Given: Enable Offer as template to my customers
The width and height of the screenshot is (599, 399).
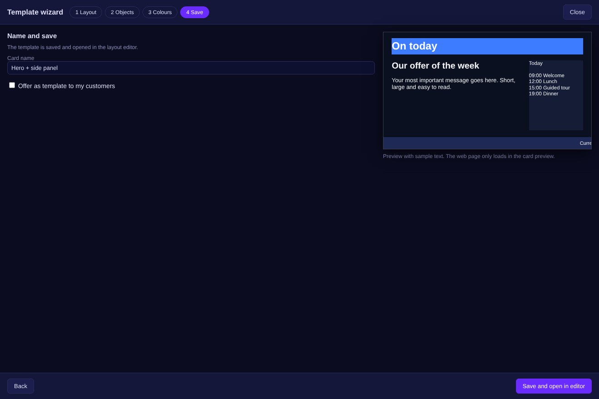Looking at the screenshot, I should point(12,85).
